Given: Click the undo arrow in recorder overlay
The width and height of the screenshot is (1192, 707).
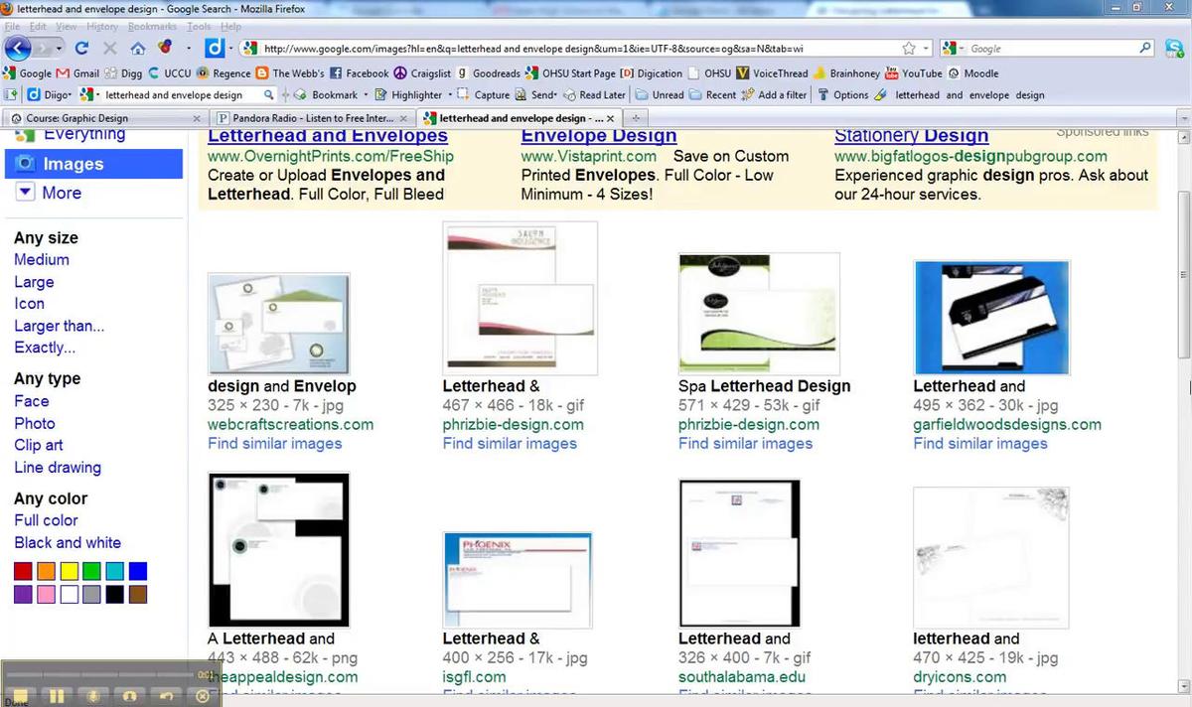Looking at the screenshot, I should point(166,696).
